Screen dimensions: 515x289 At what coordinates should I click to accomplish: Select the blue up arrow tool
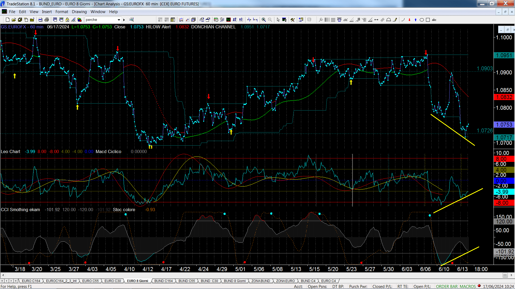(x=415, y=20)
